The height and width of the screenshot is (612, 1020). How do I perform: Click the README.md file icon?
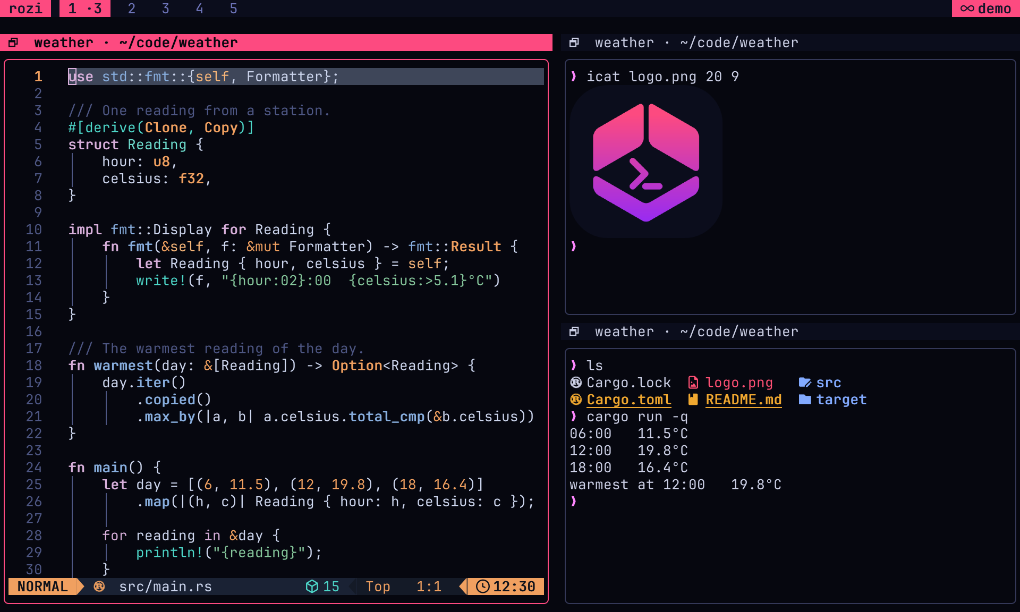click(693, 399)
